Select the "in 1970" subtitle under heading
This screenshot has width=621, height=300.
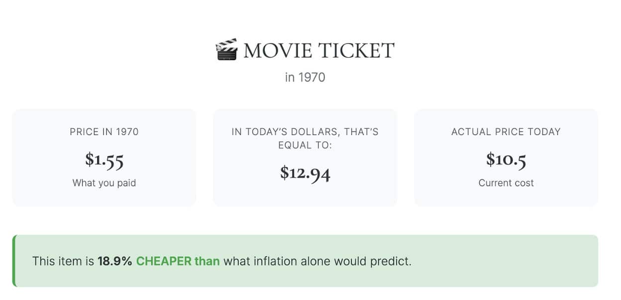(305, 77)
